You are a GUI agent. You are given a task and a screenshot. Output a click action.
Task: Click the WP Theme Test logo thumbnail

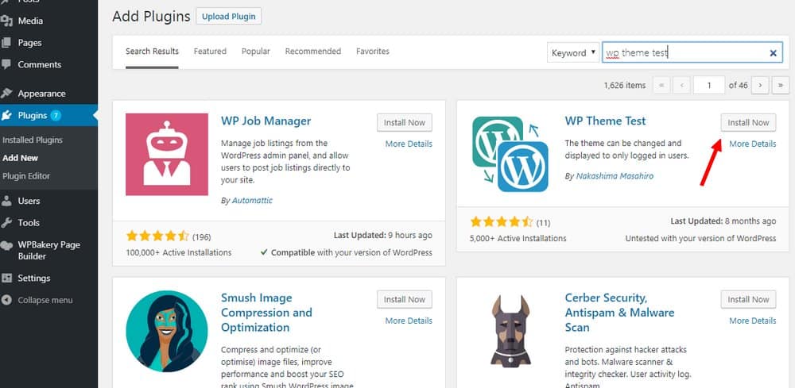[510, 154]
